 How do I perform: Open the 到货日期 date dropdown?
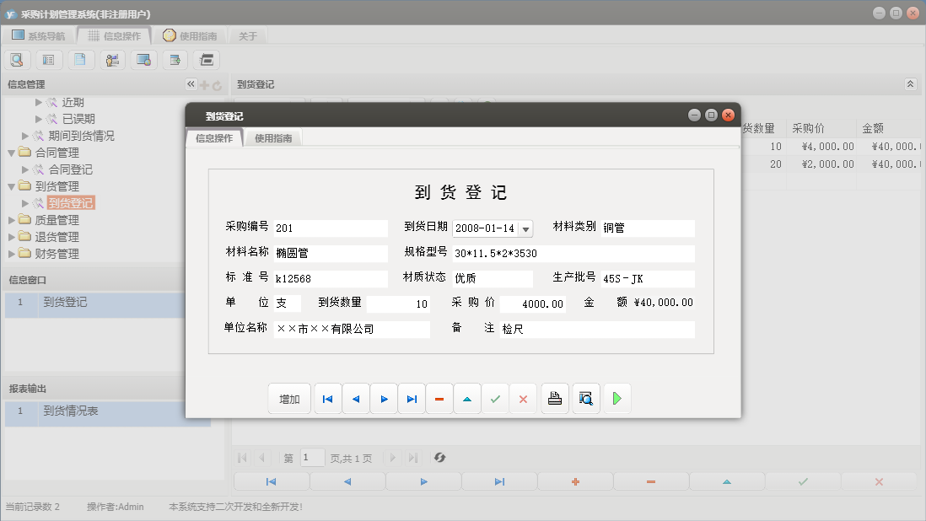tap(527, 228)
